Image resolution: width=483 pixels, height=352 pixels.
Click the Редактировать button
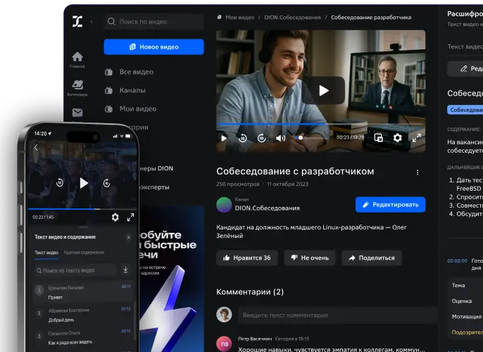coord(390,205)
